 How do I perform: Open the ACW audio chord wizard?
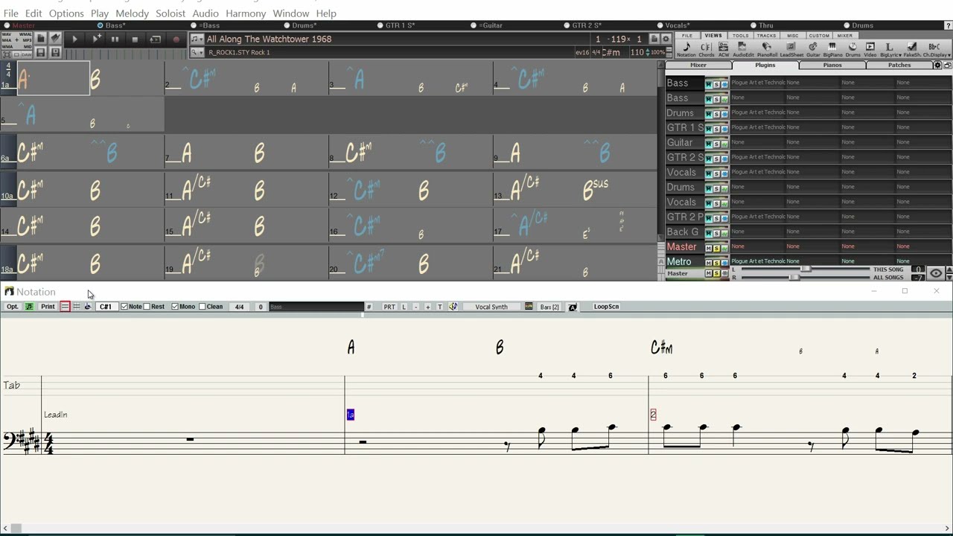coord(723,49)
